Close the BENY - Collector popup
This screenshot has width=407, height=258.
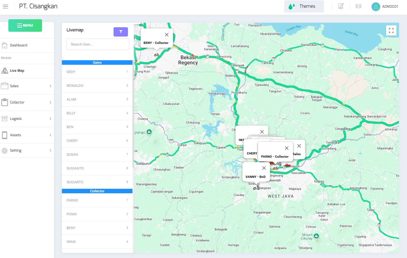(166, 35)
